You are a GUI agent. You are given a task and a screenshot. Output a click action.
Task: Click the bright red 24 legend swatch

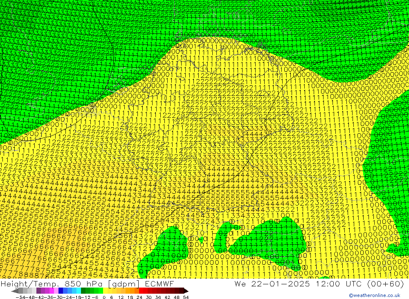click(x=141, y=291)
